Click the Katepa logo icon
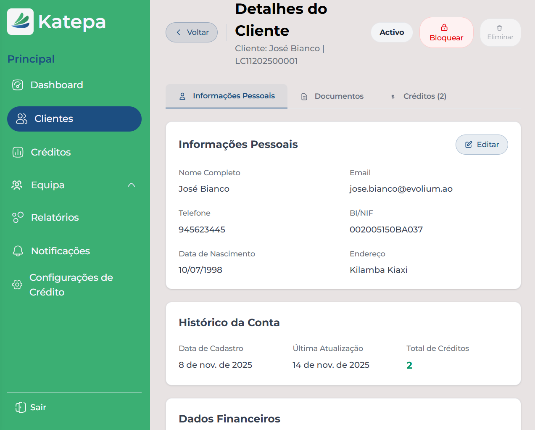This screenshot has width=535, height=430. tap(20, 21)
